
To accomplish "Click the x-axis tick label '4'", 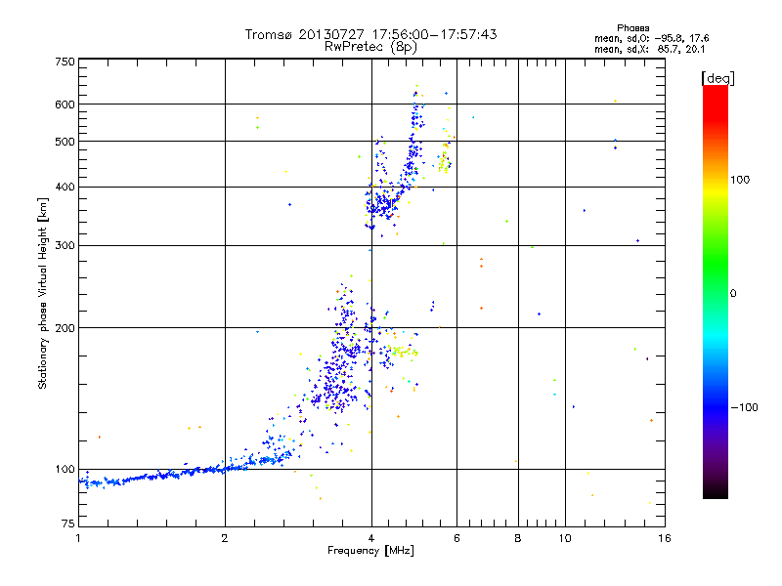I will (x=371, y=538).
